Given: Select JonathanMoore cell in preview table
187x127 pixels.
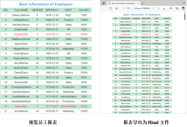Looking at the screenshot, I should pos(21,97).
